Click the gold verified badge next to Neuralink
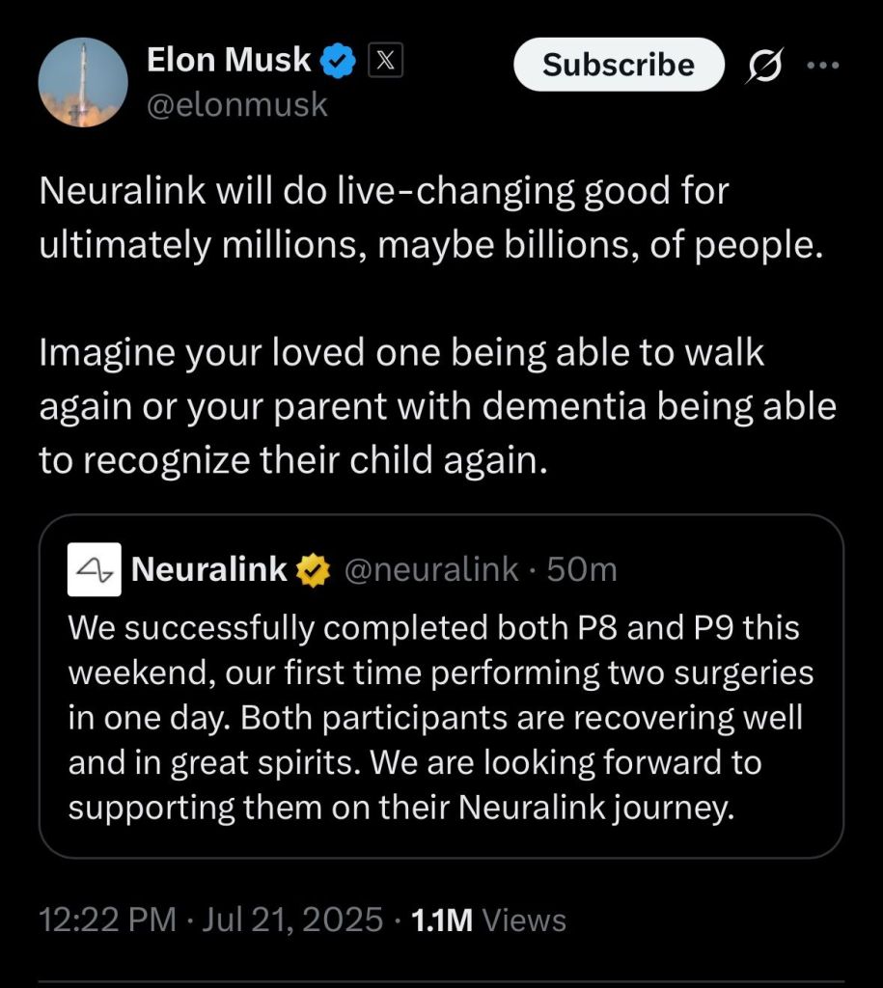 click(x=312, y=570)
